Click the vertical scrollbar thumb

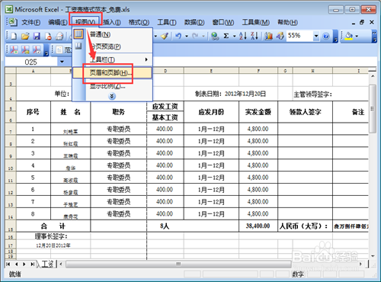(x=373, y=109)
